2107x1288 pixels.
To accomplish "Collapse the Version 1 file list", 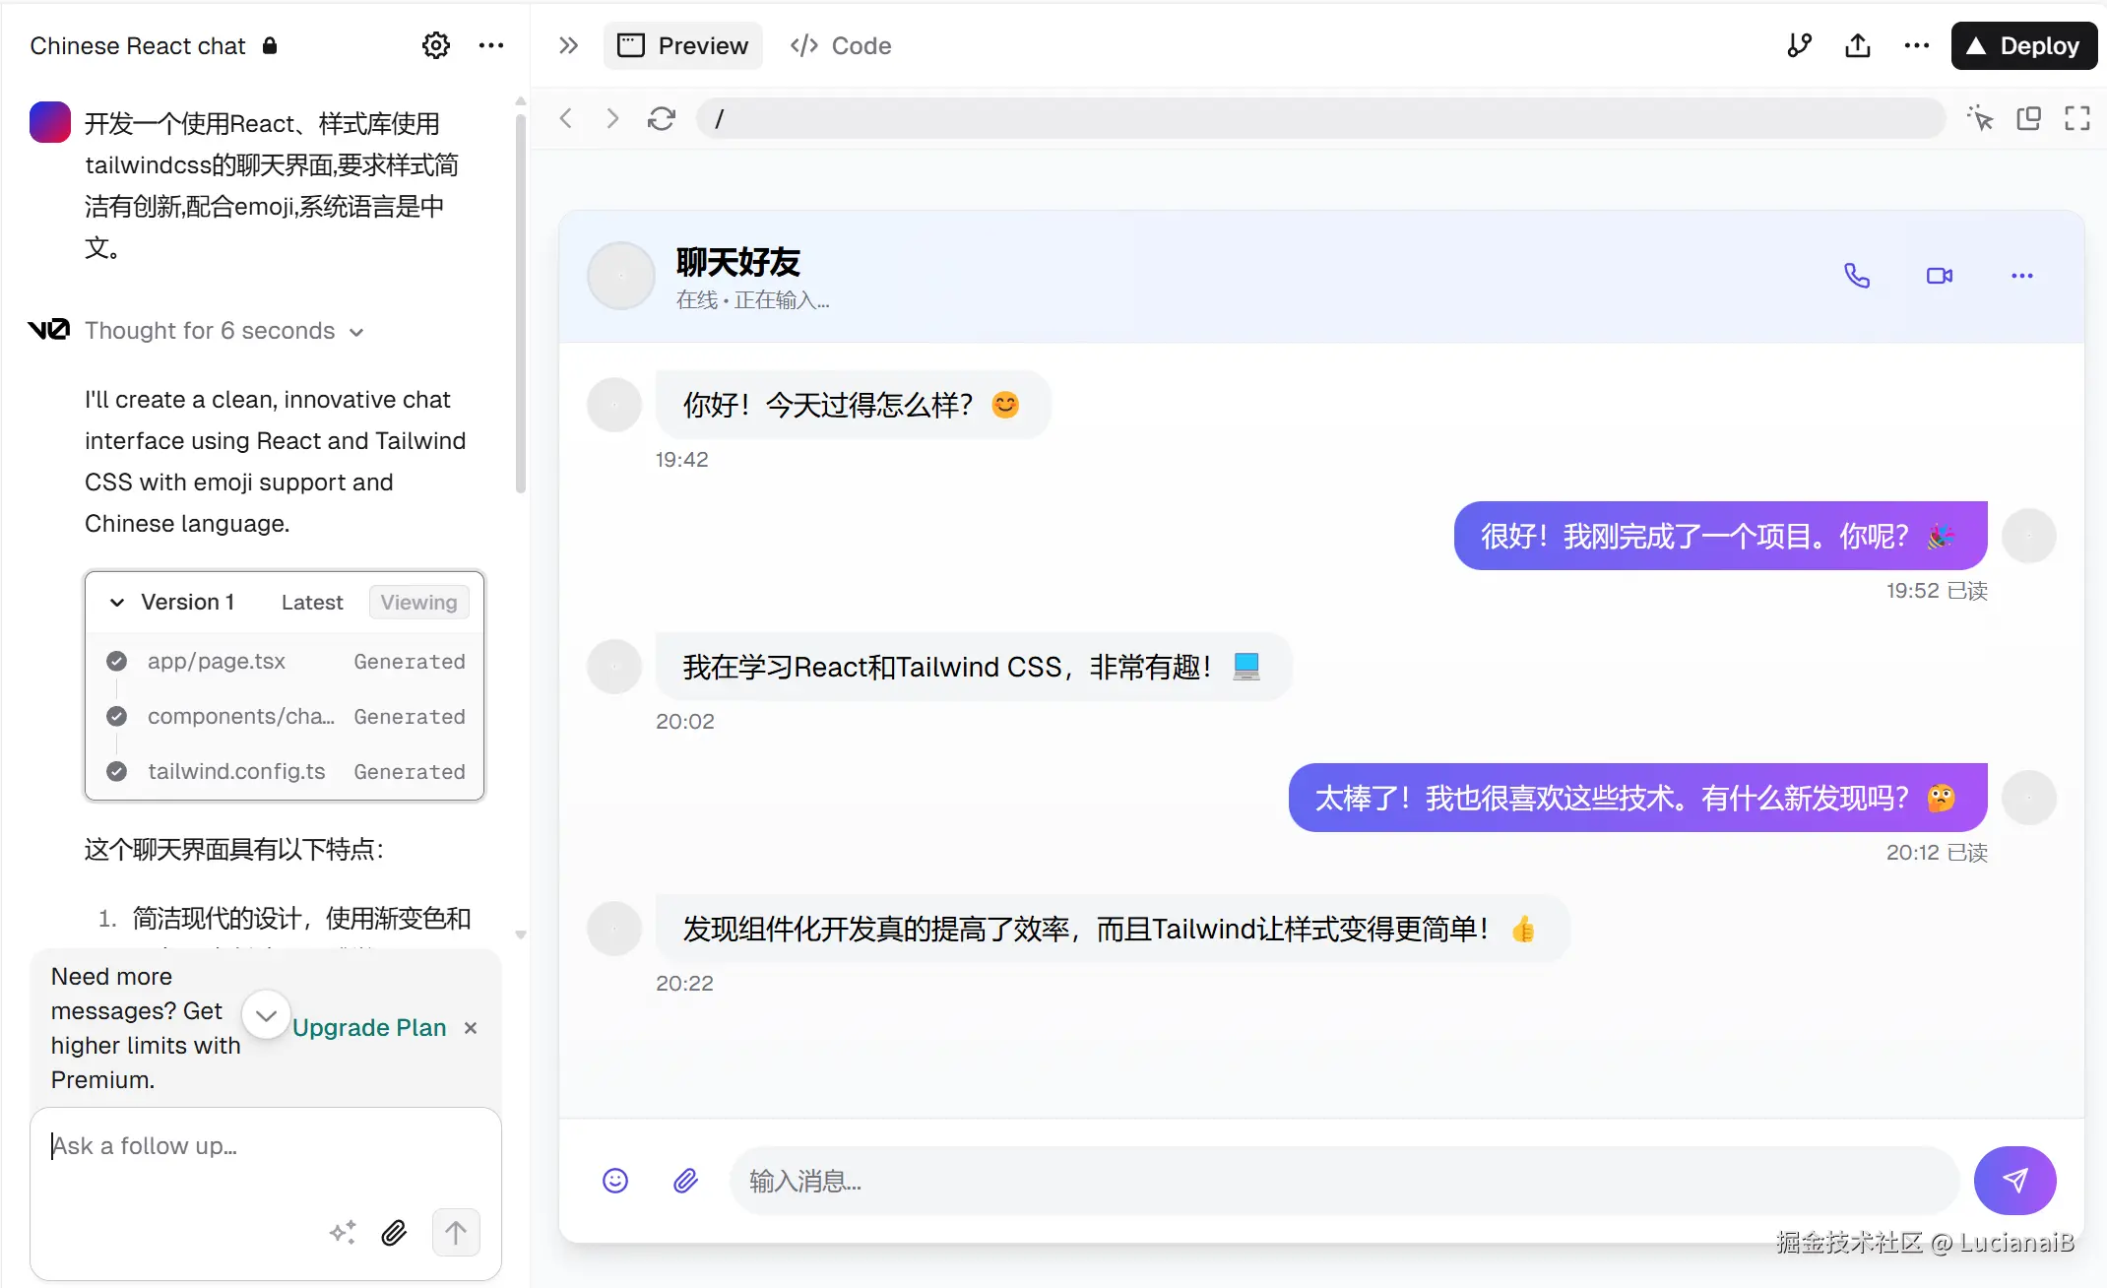I will pos(117,603).
